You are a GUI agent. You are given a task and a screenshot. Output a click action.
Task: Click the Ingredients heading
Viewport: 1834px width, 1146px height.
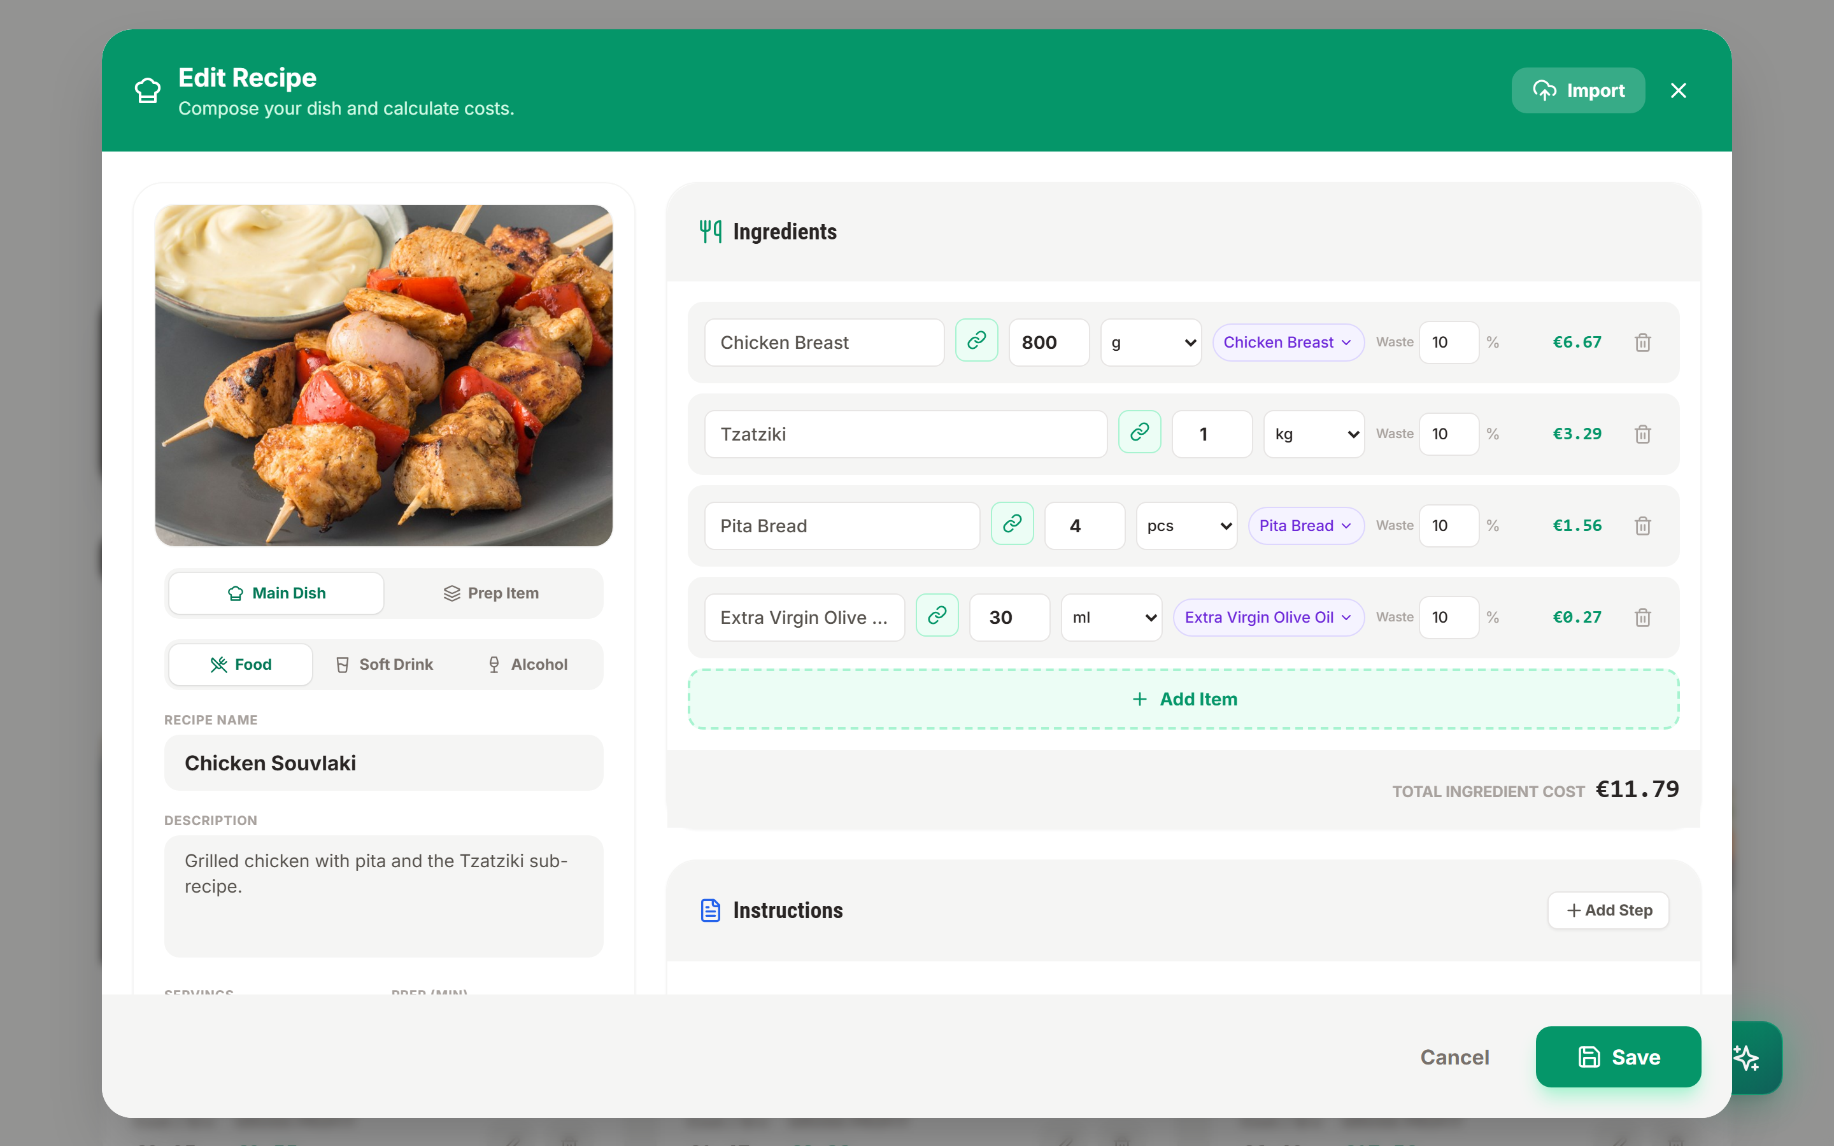coord(785,232)
